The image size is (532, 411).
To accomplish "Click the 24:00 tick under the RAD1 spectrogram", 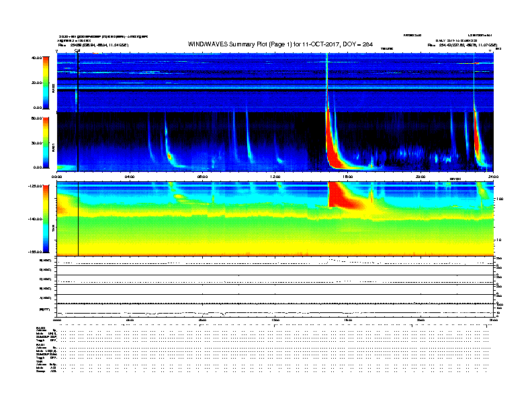I will [493, 177].
